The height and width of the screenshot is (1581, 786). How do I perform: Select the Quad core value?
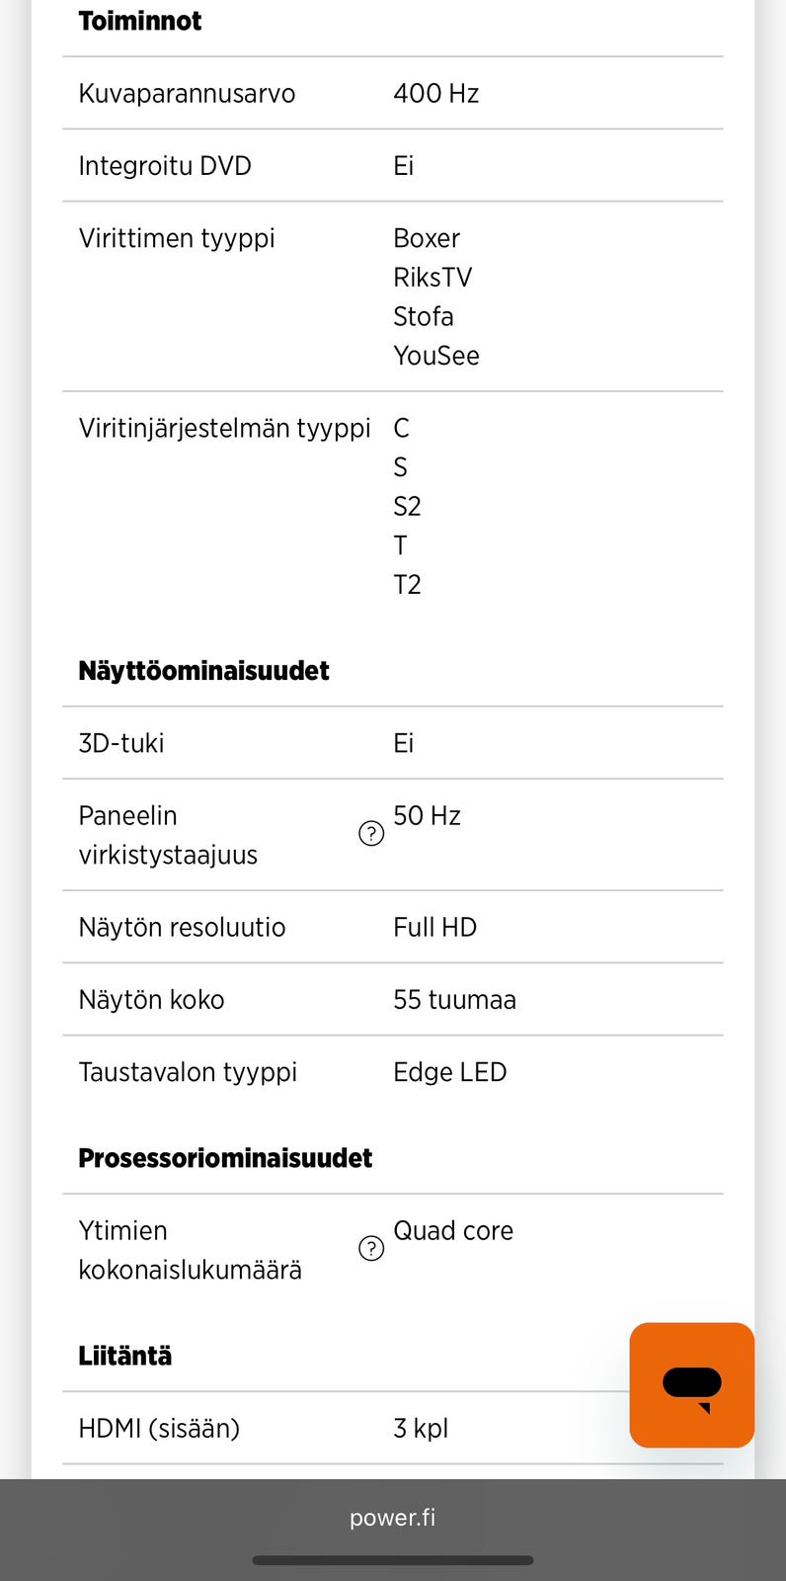(x=453, y=1231)
